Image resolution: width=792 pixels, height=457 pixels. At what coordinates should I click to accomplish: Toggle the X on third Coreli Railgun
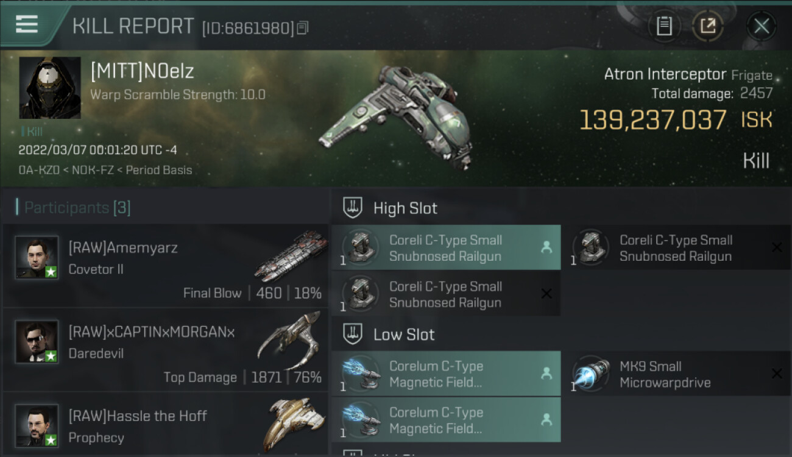pos(546,294)
